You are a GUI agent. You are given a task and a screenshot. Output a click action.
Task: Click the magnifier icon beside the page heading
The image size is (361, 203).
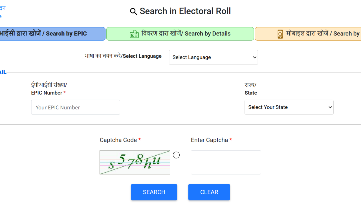click(133, 12)
